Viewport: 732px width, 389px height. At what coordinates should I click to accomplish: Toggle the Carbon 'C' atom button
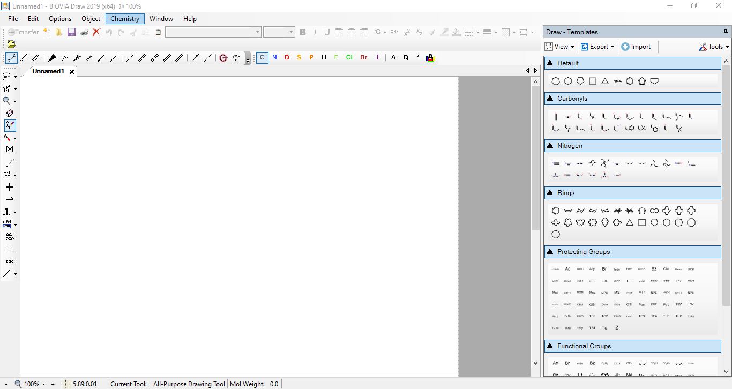coord(262,57)
